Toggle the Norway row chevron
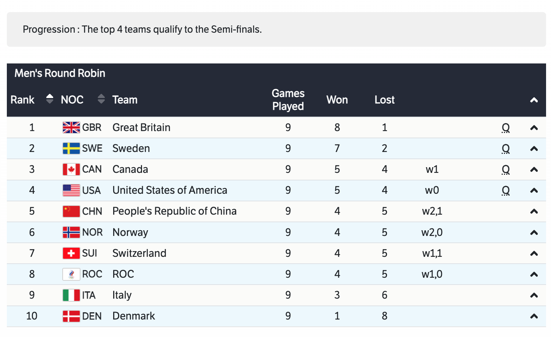 (x=534, y=233)
